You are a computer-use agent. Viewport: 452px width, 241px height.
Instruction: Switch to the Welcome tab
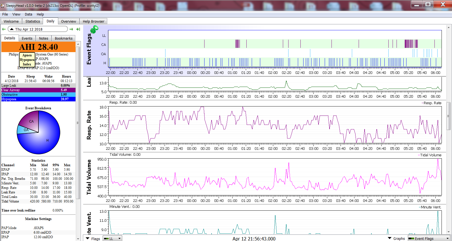click(x=11, y=21)
